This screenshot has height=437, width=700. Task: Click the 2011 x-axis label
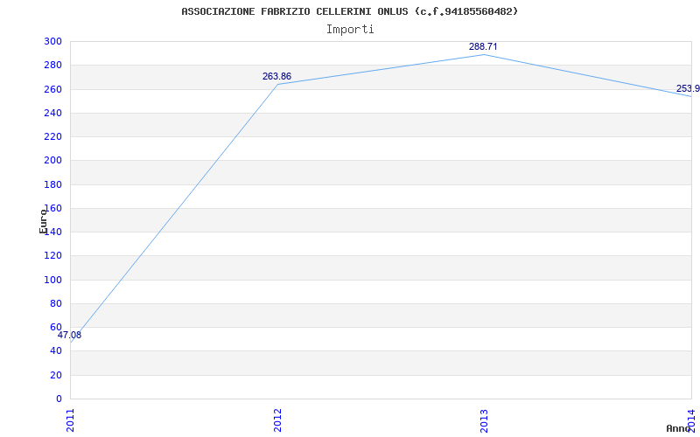tap(71, 420)
